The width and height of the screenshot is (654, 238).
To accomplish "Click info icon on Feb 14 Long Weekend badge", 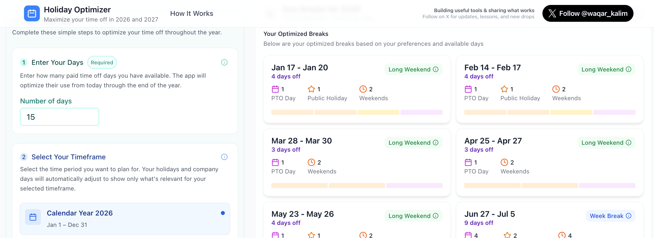I will click(629, 69).
